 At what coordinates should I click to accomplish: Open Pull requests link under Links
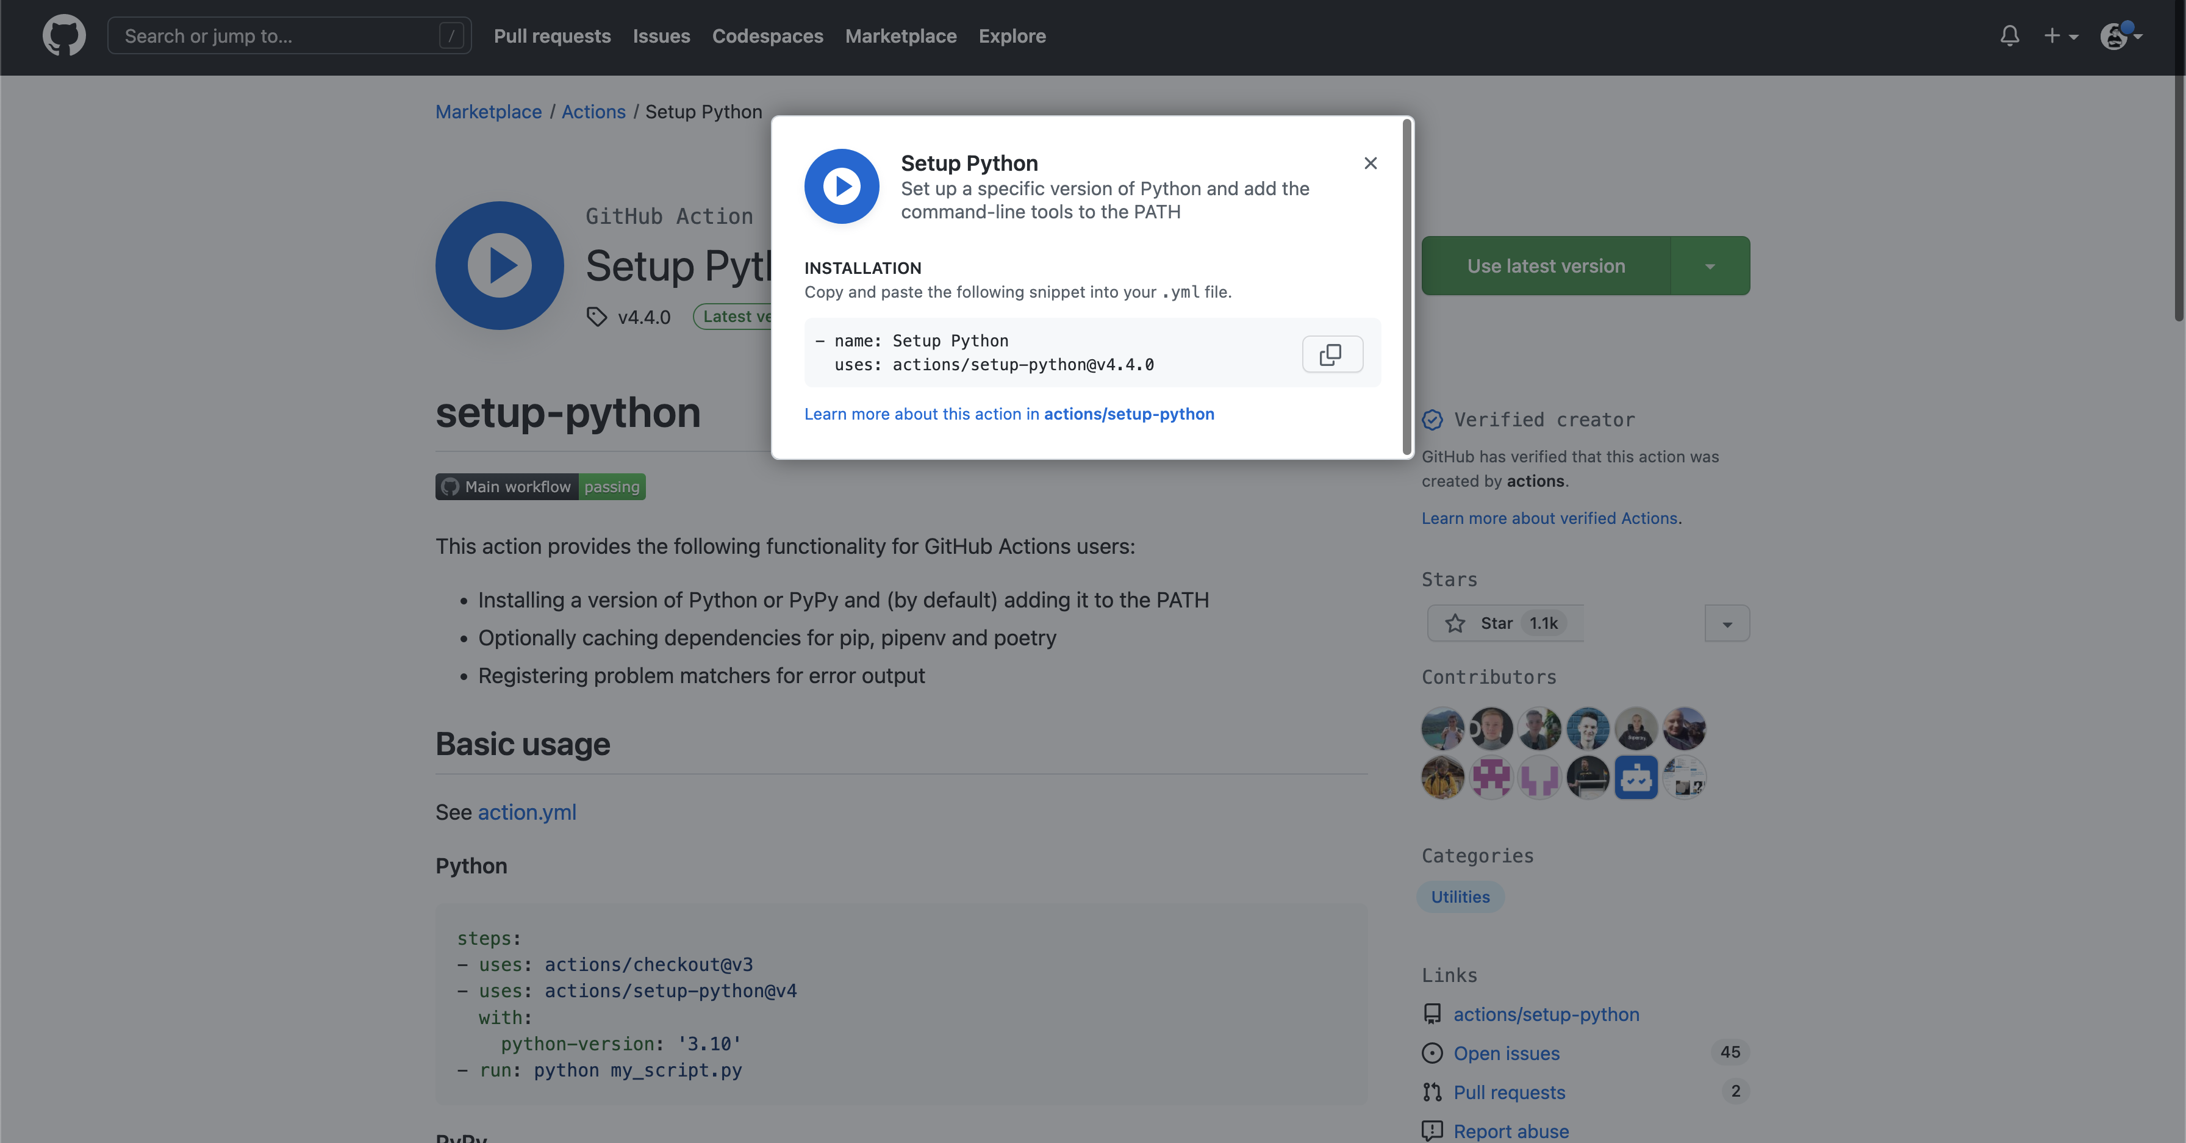click(1509, 1092)
